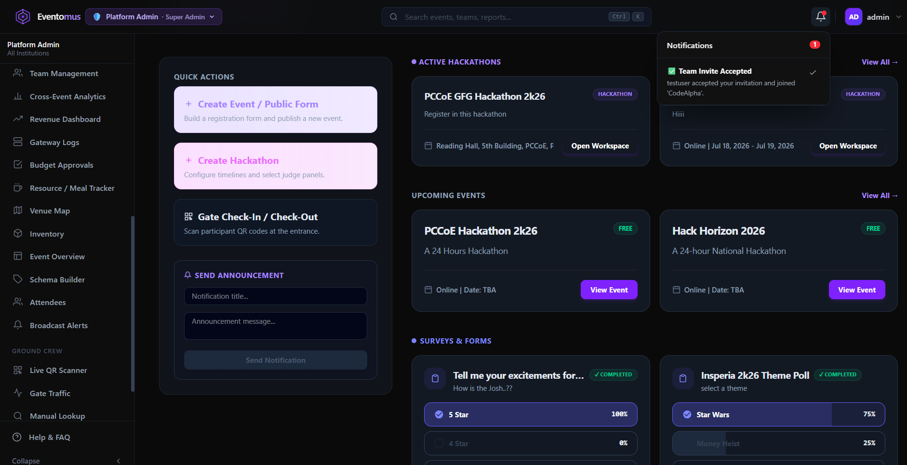Select Star Wars in the theme poll
The width and height of the screenshot is (907, 465).
click(778, 414)
